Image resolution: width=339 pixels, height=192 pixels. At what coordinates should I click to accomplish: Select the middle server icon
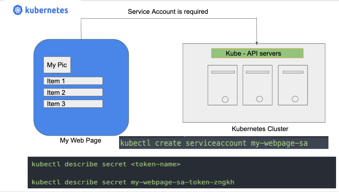[257, 85]
